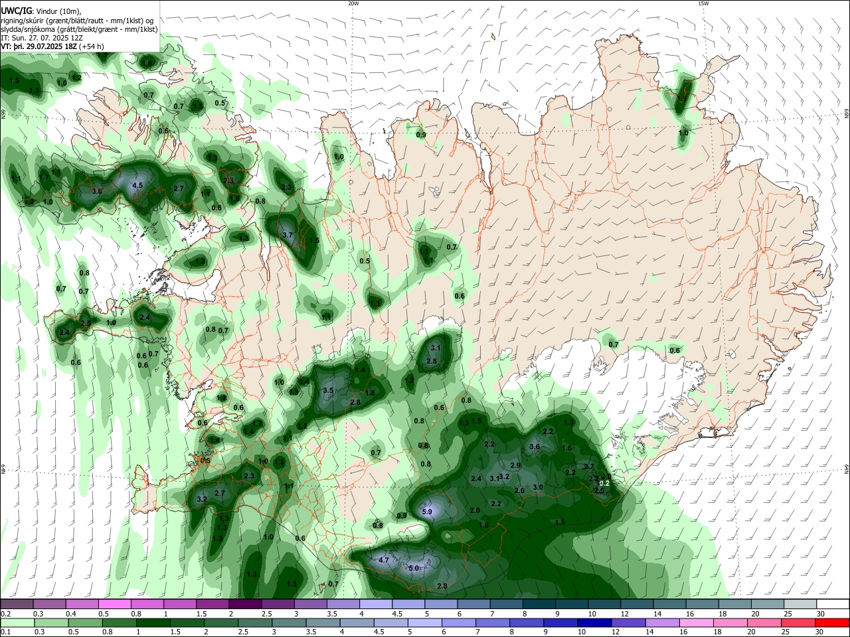Click the '0.1' label on the rain scale
The height and width of the screenshot is (637, 850).
tap(5, 632)
